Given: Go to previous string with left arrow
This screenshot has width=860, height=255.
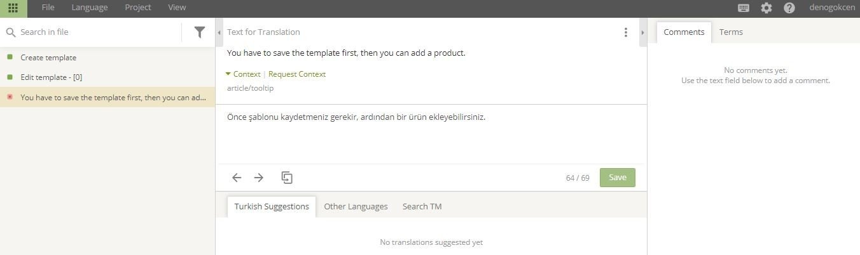Looking at the screenshot, I should point(237,178).
